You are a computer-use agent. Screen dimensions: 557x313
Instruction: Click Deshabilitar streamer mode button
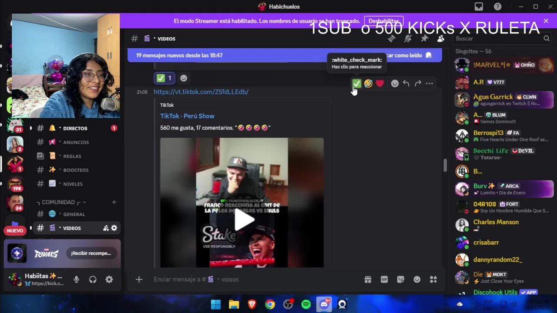pyautogui.click(x=384, y=21)
